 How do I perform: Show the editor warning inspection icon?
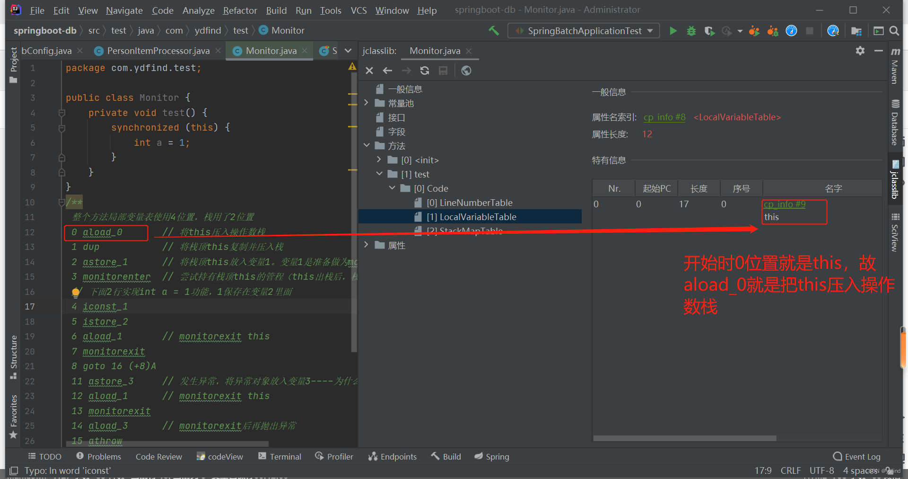[x=352, y=67]
